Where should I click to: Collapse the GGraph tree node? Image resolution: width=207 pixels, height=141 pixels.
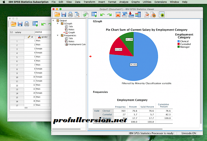[58, 24]
